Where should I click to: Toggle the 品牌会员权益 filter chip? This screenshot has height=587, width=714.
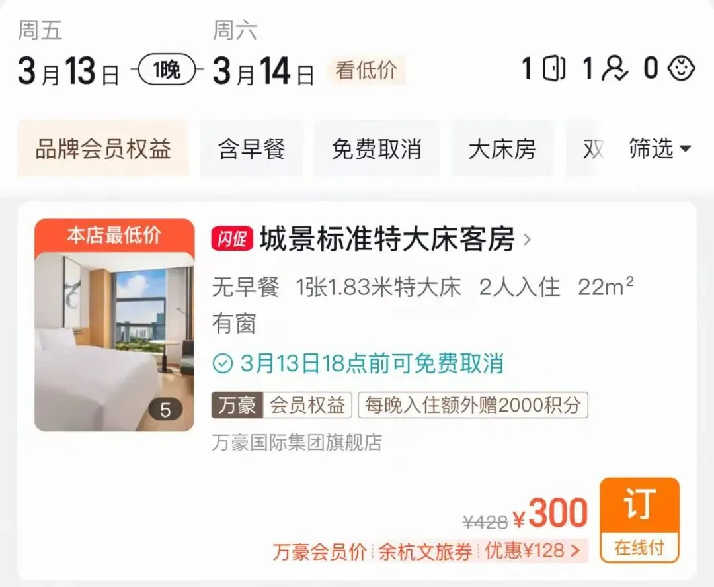tap(103, 149)
